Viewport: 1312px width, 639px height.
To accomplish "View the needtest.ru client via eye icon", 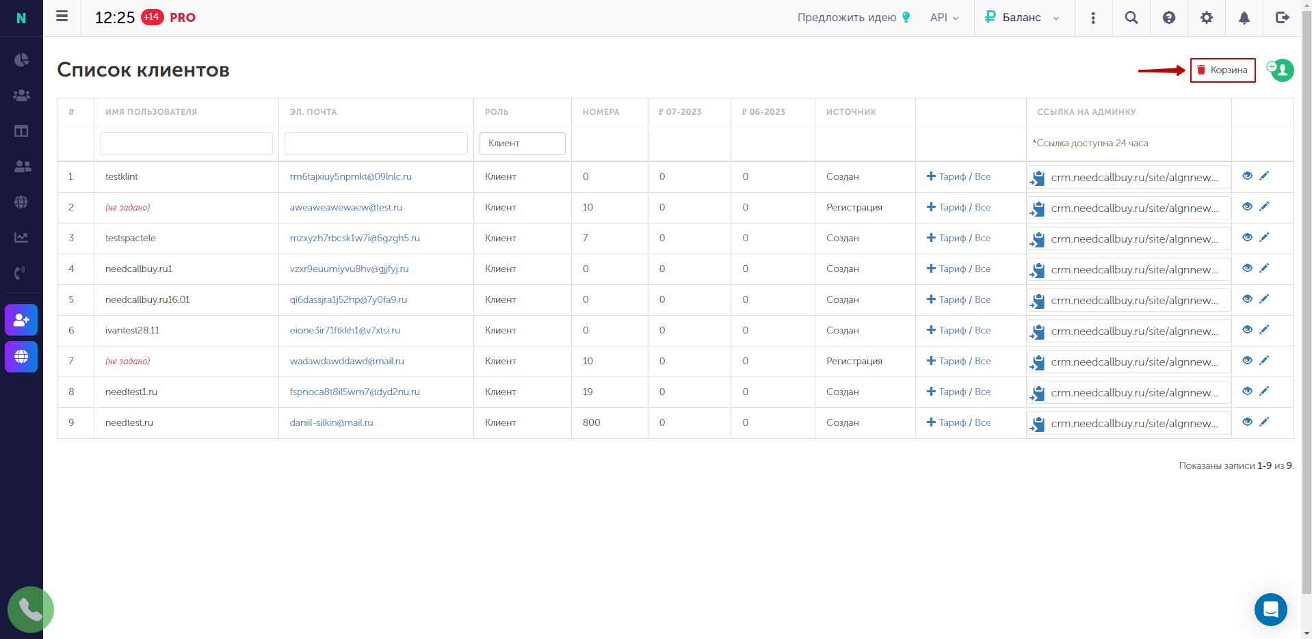I will pyautogui.click(x=1247, y=422).
